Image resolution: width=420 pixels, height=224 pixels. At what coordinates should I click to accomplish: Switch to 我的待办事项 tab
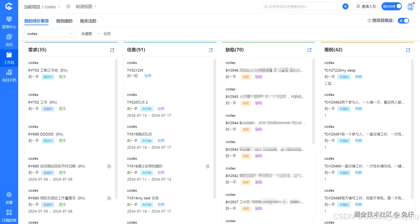36,21
